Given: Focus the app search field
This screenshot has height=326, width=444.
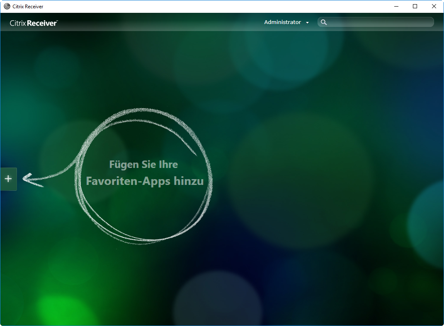Looking at the screenshot, I should tap(376, 22).
